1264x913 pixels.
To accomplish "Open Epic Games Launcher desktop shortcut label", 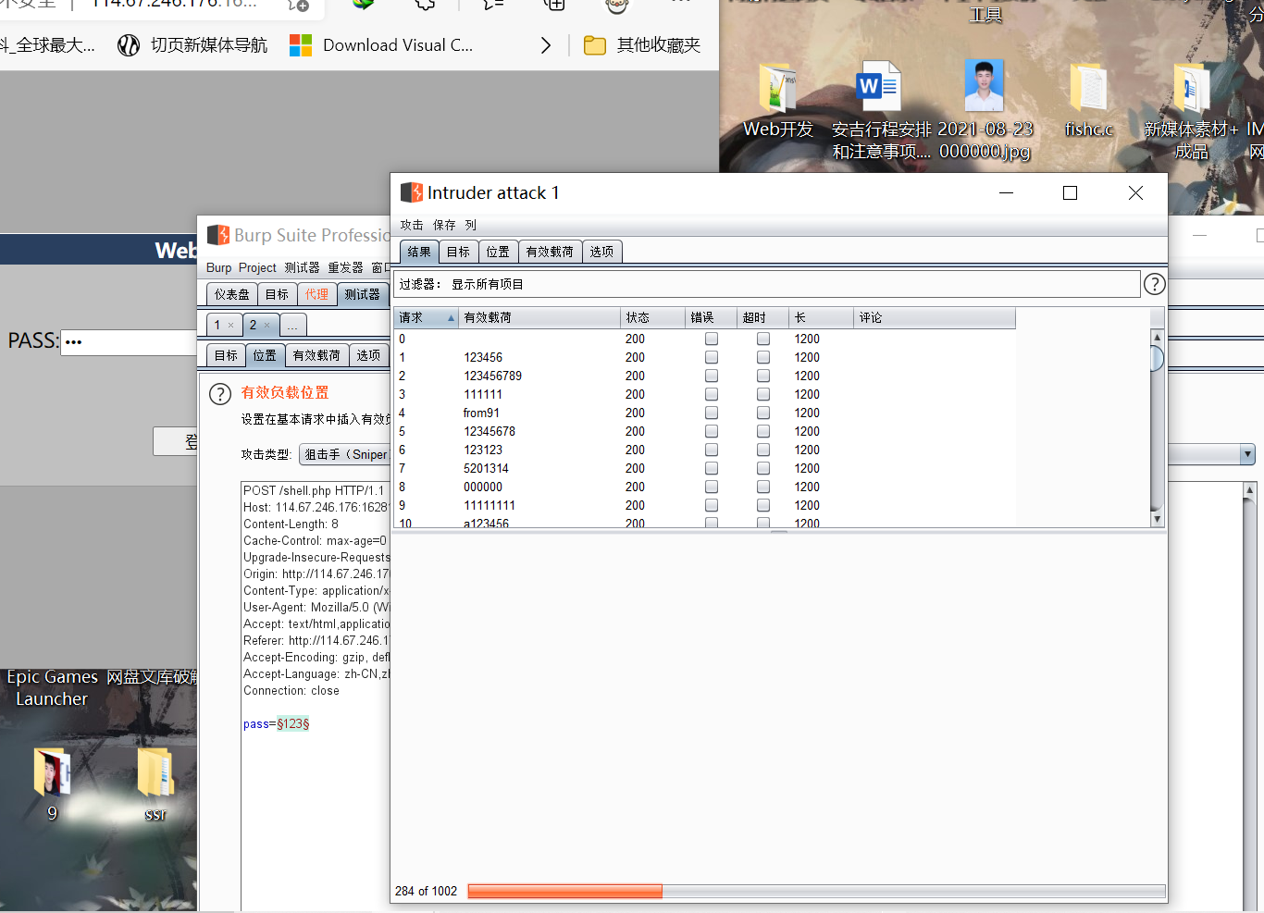I will coord(52,688).
